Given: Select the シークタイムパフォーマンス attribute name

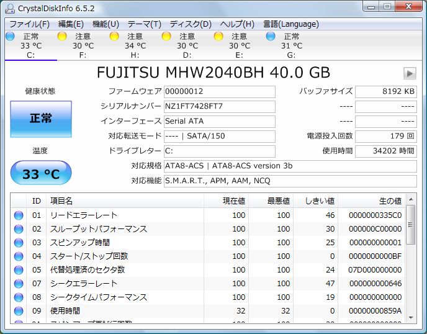Looking at the screenshot, I should 99,297.
